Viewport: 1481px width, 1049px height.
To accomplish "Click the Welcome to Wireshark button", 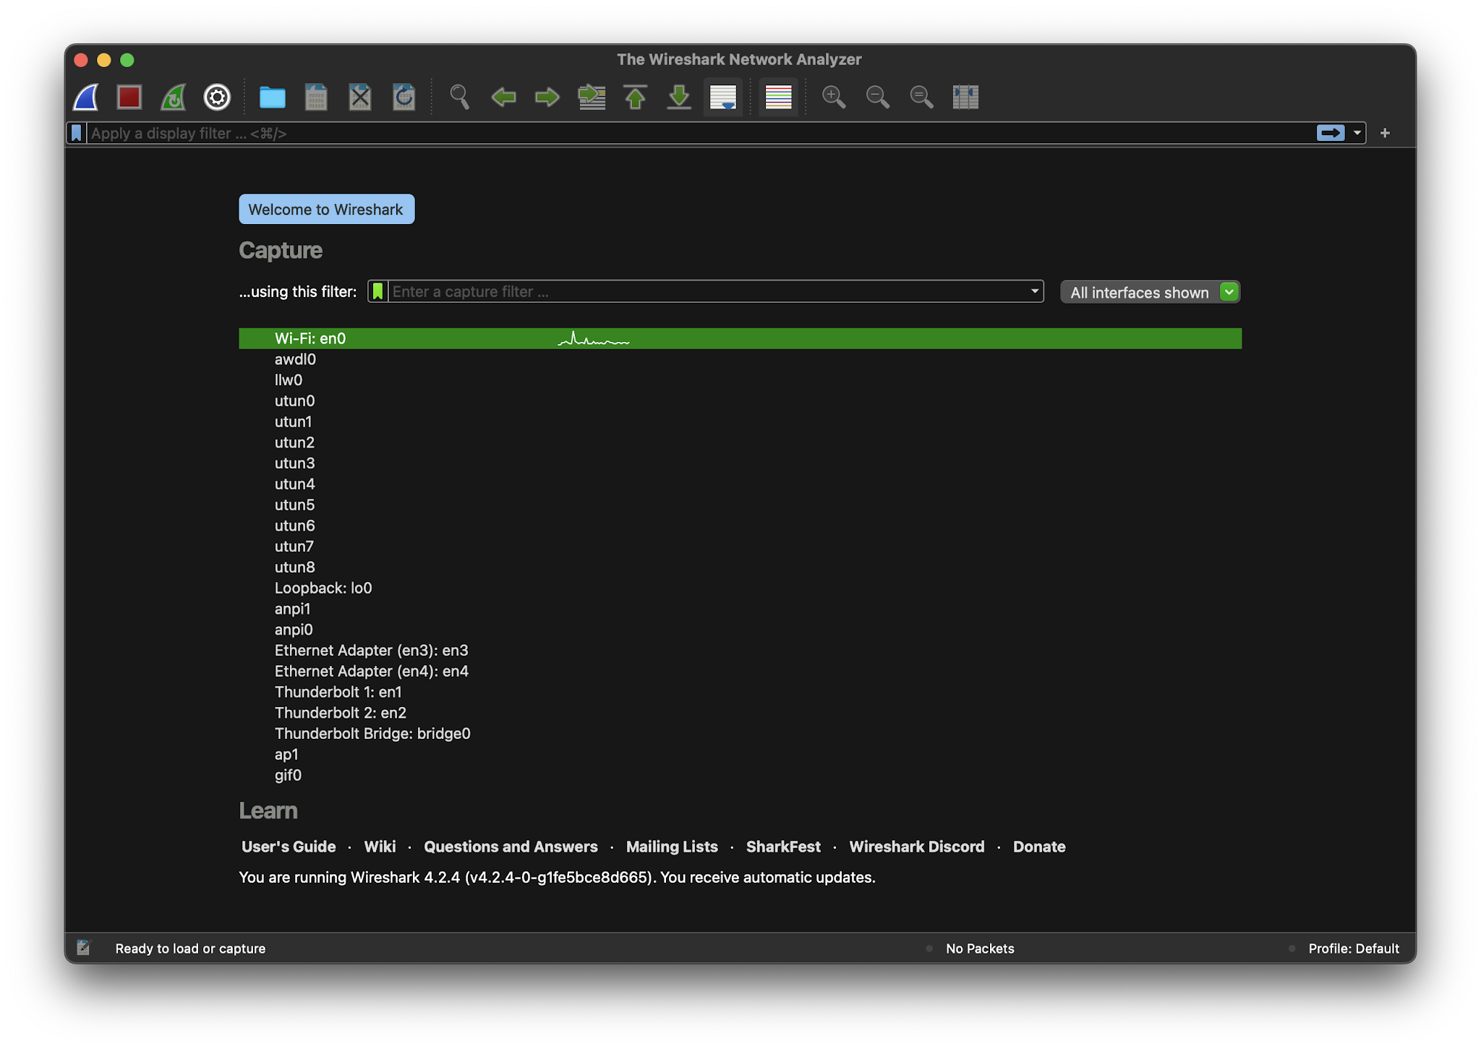I will 326,209.
